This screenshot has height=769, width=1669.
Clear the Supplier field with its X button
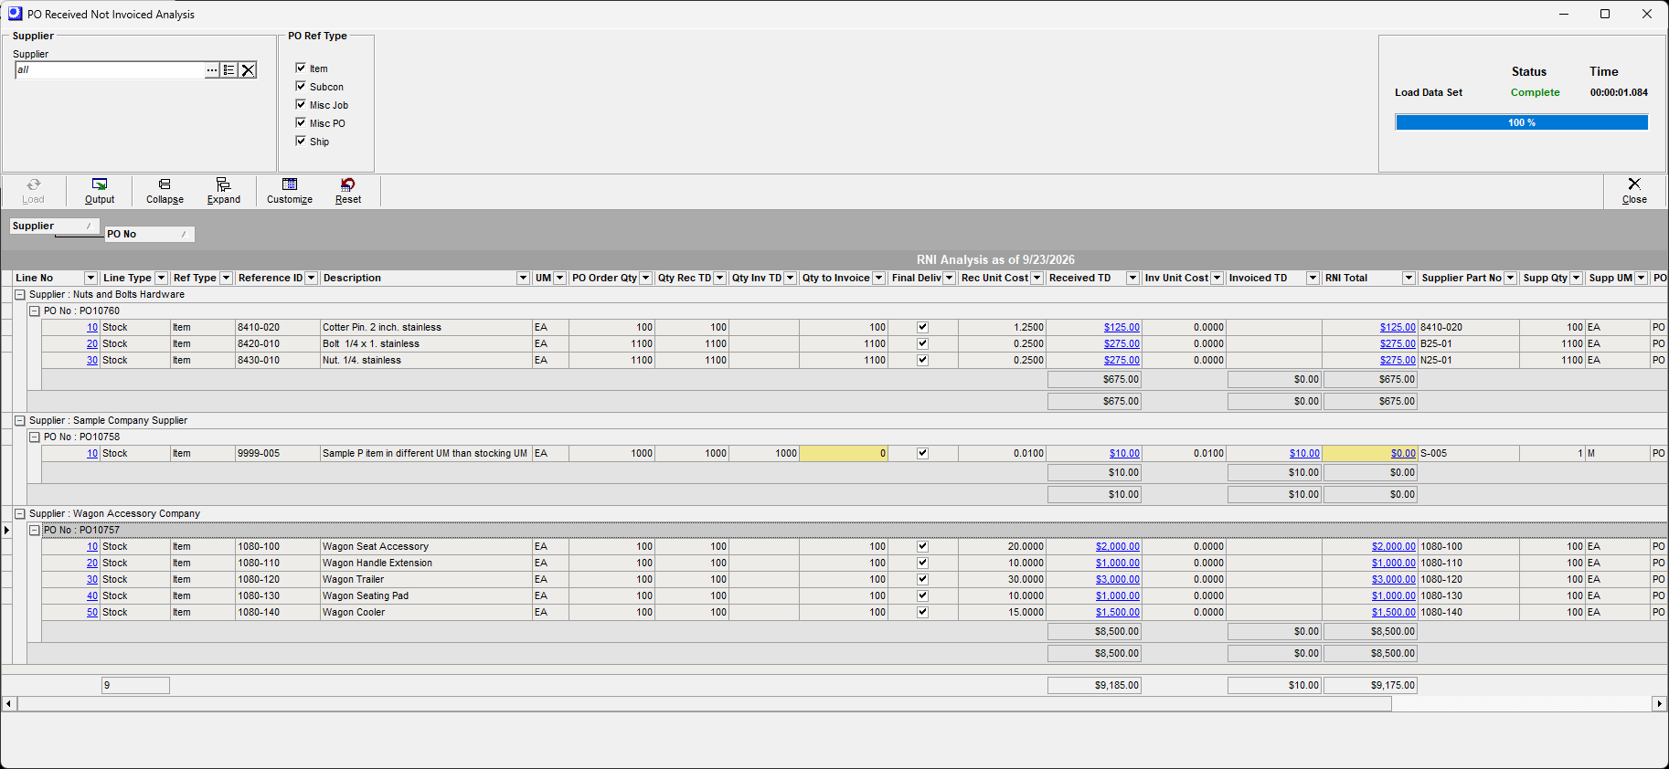248,70
